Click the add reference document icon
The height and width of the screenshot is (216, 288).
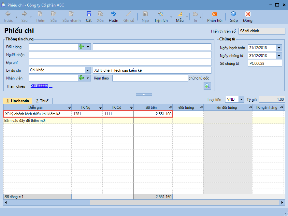(207, 86)
